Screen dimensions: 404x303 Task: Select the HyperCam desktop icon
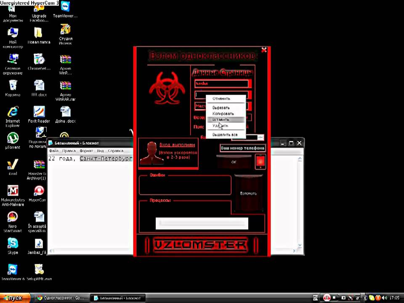pyautogui.click(x=38, y=194)
